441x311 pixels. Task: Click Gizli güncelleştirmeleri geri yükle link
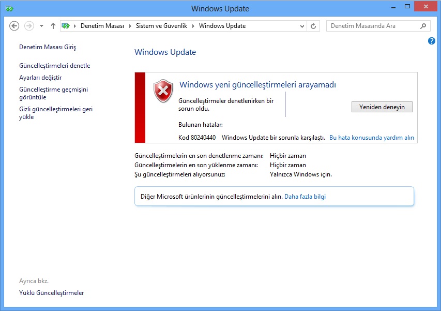pos(56,113)
